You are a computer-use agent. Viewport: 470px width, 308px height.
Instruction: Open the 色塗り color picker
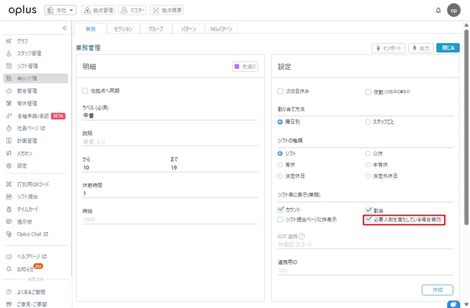(247, 66)
